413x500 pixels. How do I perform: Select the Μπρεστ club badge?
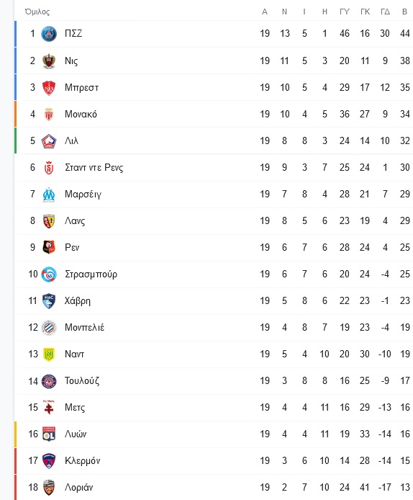[x=49, y=88]
